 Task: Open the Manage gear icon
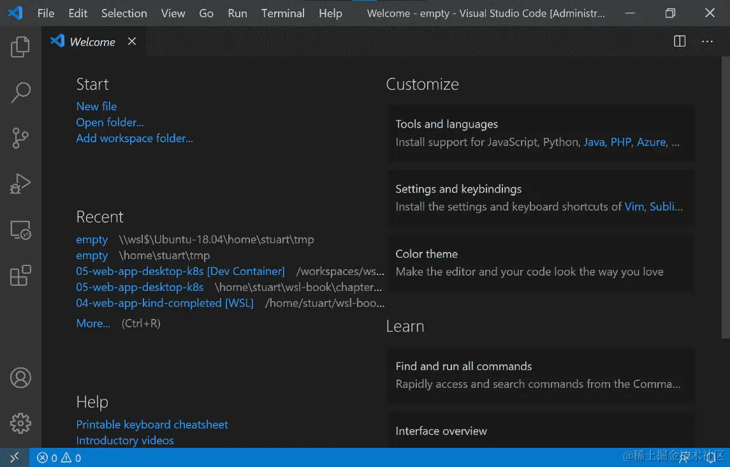[x=20, y=422]
